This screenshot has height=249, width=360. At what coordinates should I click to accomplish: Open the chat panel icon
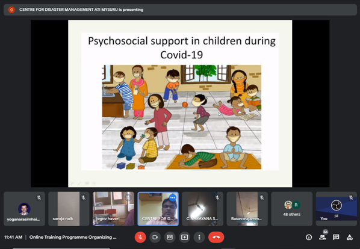coord(336,237)
